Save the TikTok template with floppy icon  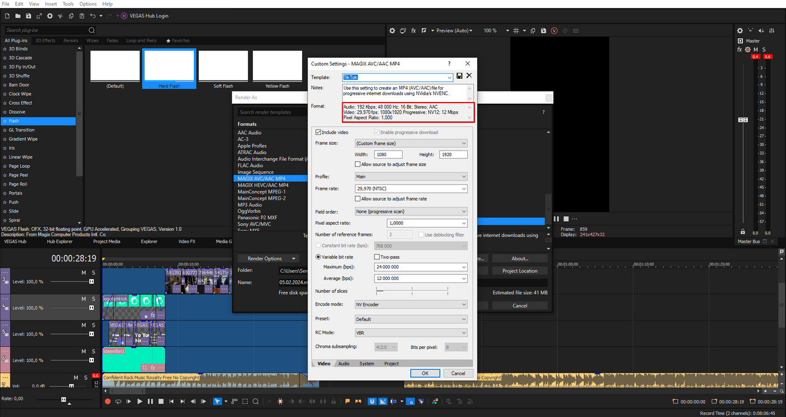point(459,76)
